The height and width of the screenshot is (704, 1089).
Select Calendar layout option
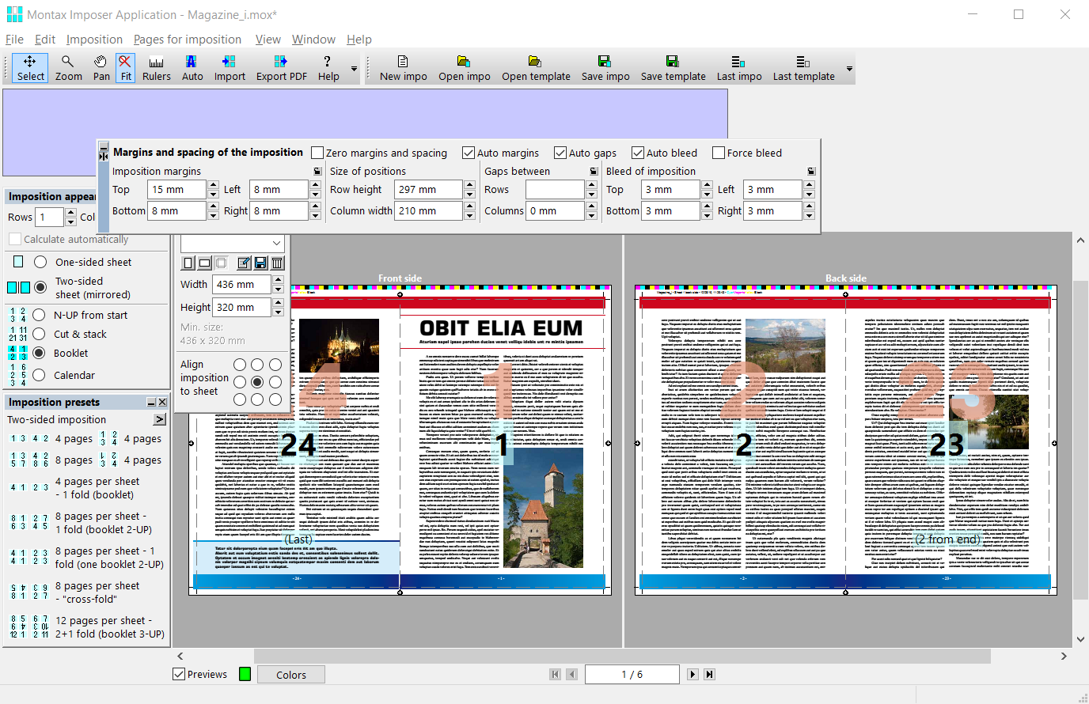tap(39, 375)
